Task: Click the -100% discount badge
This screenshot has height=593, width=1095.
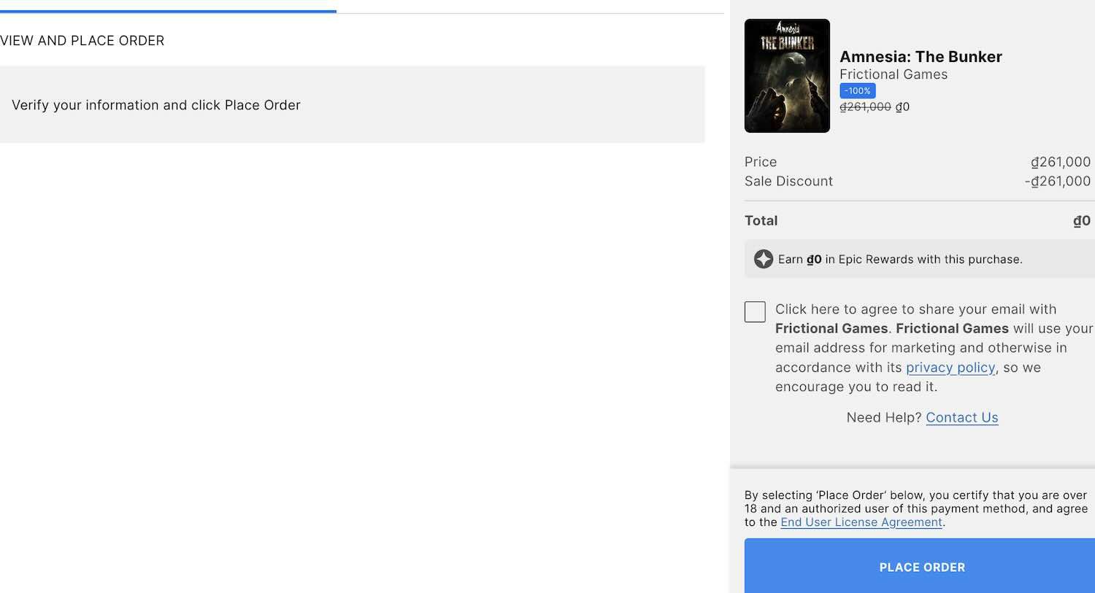Action: [857, 91]
